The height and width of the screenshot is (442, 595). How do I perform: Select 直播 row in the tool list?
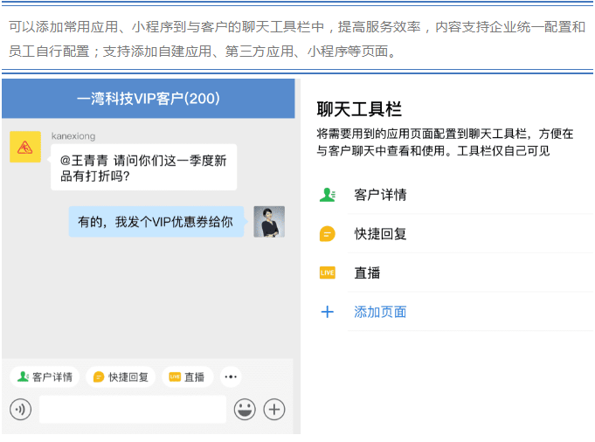pos(455,273)
